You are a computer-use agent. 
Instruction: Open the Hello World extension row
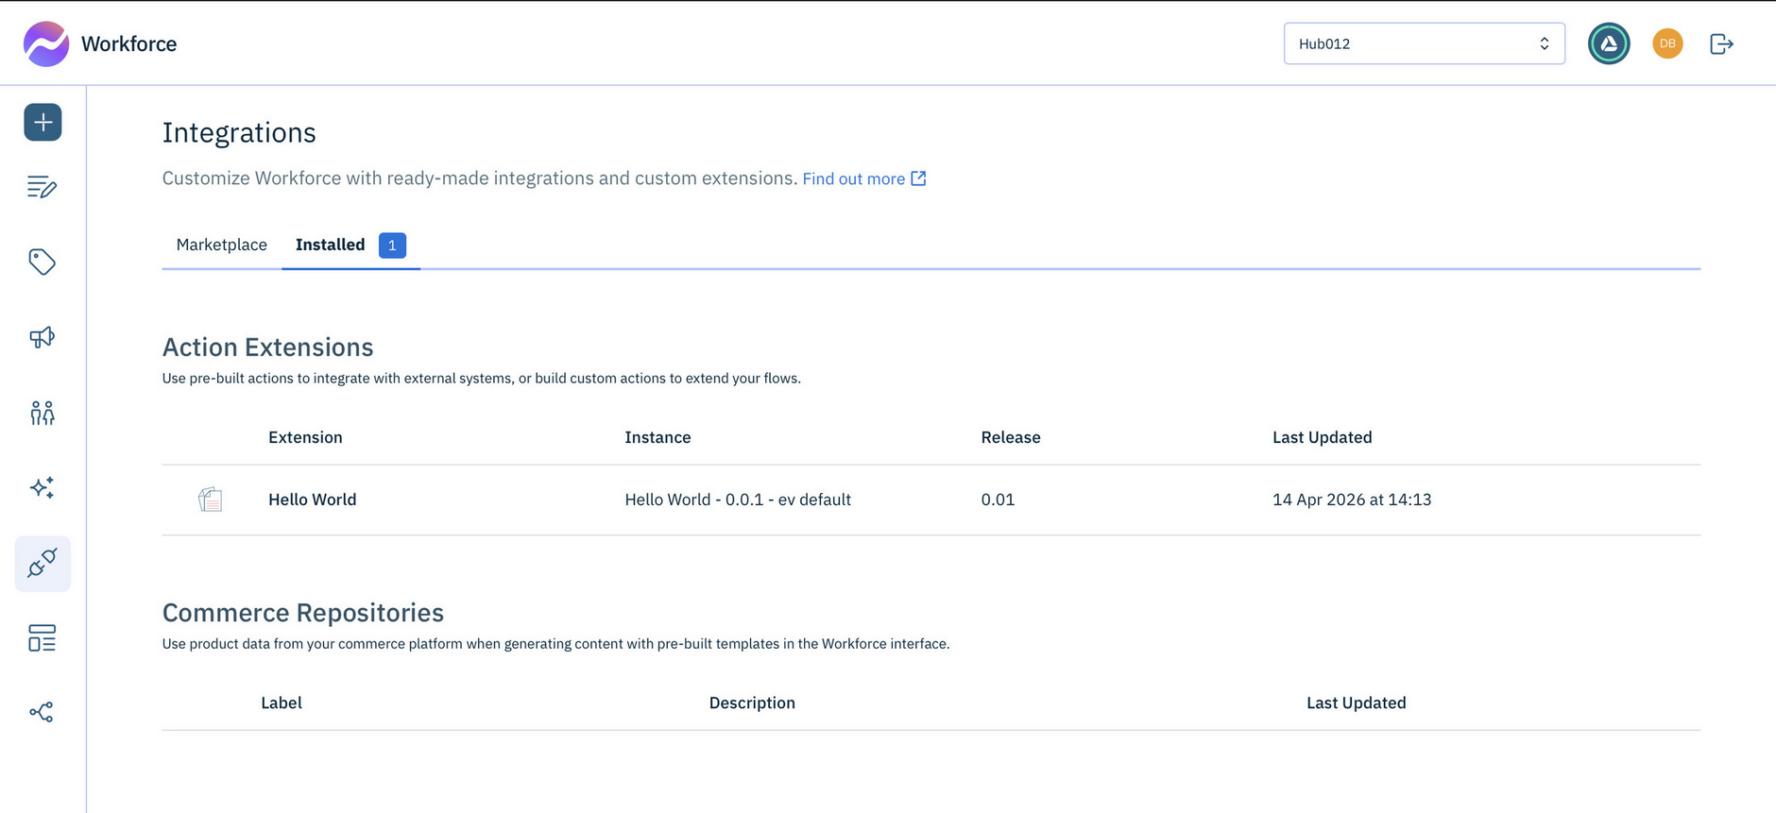coord(931,500)
